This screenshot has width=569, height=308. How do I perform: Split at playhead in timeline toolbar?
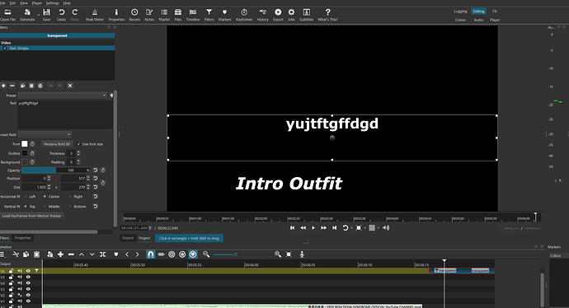coord(103,254)
